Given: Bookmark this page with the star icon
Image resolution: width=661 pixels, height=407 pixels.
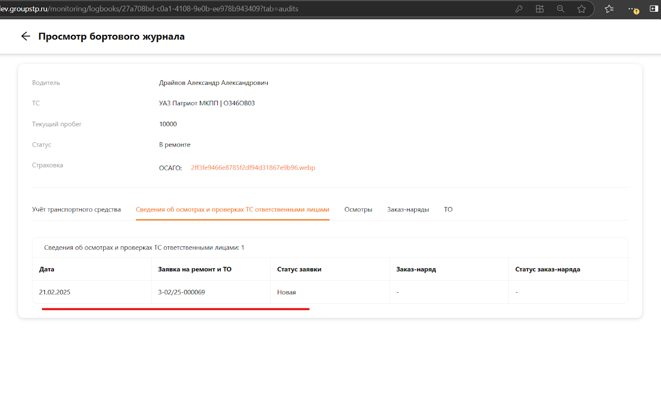Looking at the screenshot, I should [581, 9].
